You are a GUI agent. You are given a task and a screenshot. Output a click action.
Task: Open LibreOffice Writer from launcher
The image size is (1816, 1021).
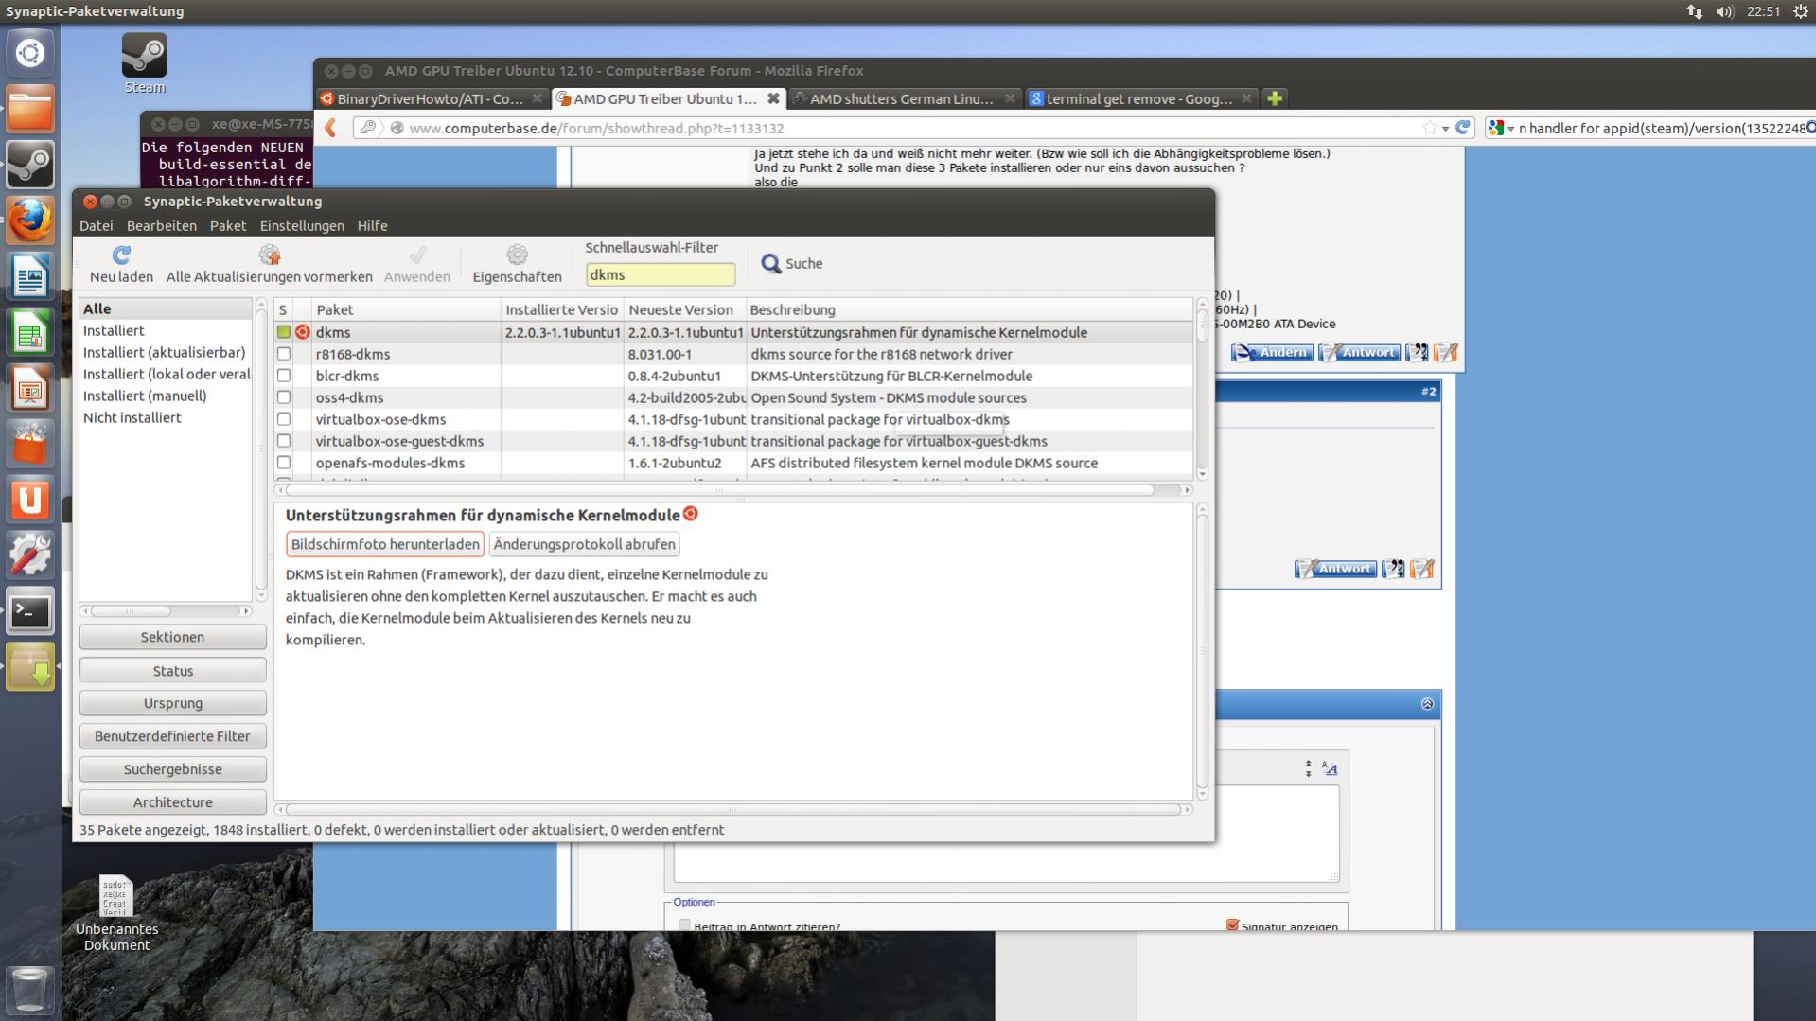tap(30, 276)
